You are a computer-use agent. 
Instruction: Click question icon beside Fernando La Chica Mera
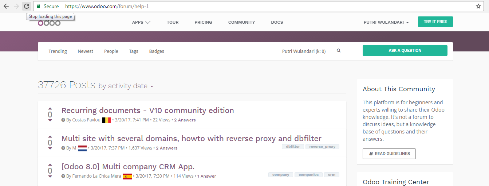coord(63,176)
